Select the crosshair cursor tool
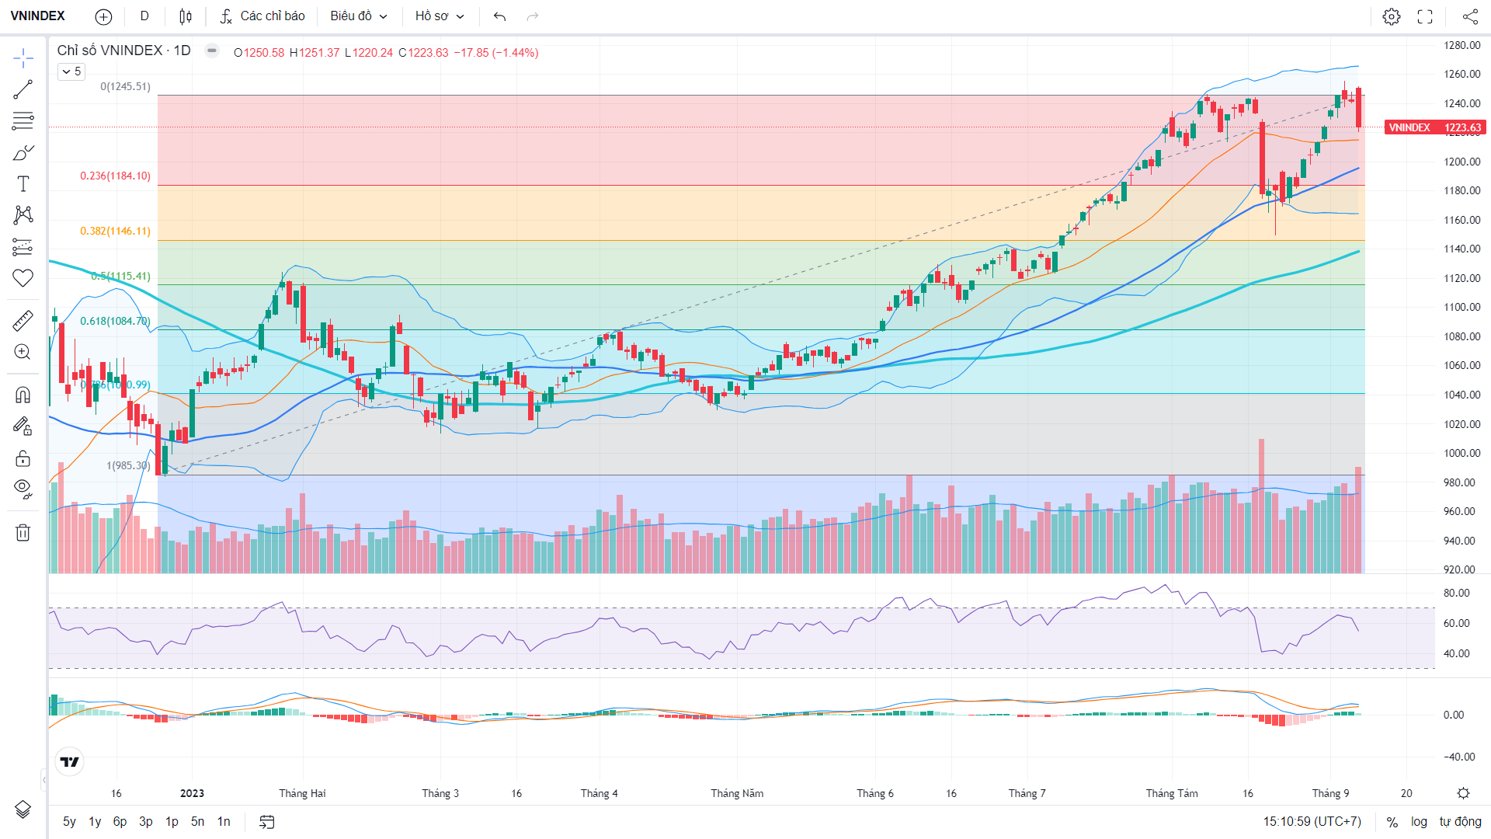Screen dimensions: 1491x839 tap(23, 58)
